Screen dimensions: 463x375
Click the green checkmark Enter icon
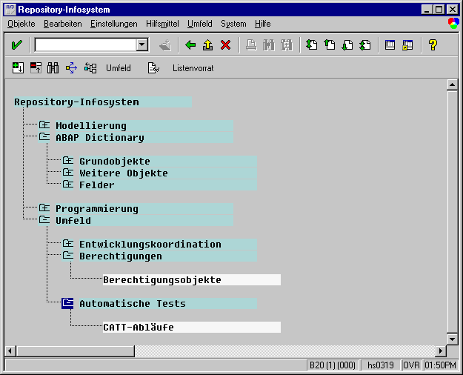tap(16, 45)
